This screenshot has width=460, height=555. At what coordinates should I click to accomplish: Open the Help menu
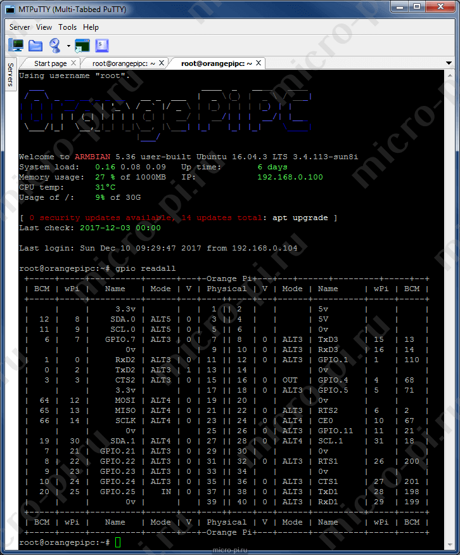click(x=91, y=27)
